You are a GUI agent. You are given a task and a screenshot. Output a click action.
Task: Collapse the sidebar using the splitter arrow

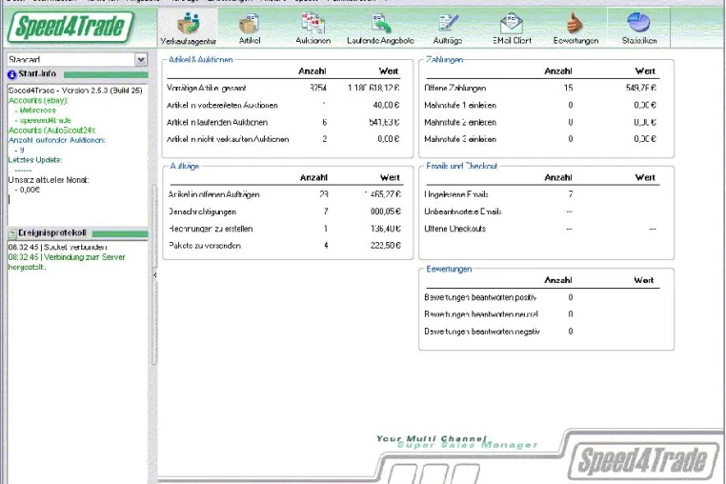click(x=154, y=274)
